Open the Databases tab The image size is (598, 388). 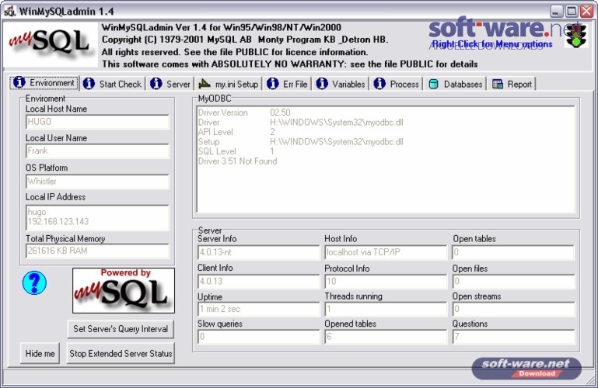[x=456, y=84]
